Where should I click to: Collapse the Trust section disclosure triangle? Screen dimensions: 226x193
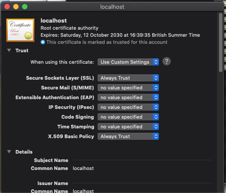(x=9, y=50)
